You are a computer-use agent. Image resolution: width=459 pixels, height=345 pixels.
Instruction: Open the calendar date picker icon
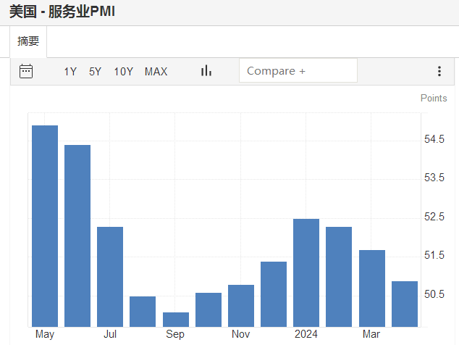coord(26,71)
